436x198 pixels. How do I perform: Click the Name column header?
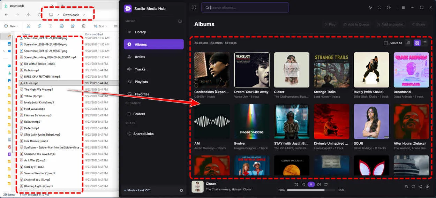tap(26, 34)
